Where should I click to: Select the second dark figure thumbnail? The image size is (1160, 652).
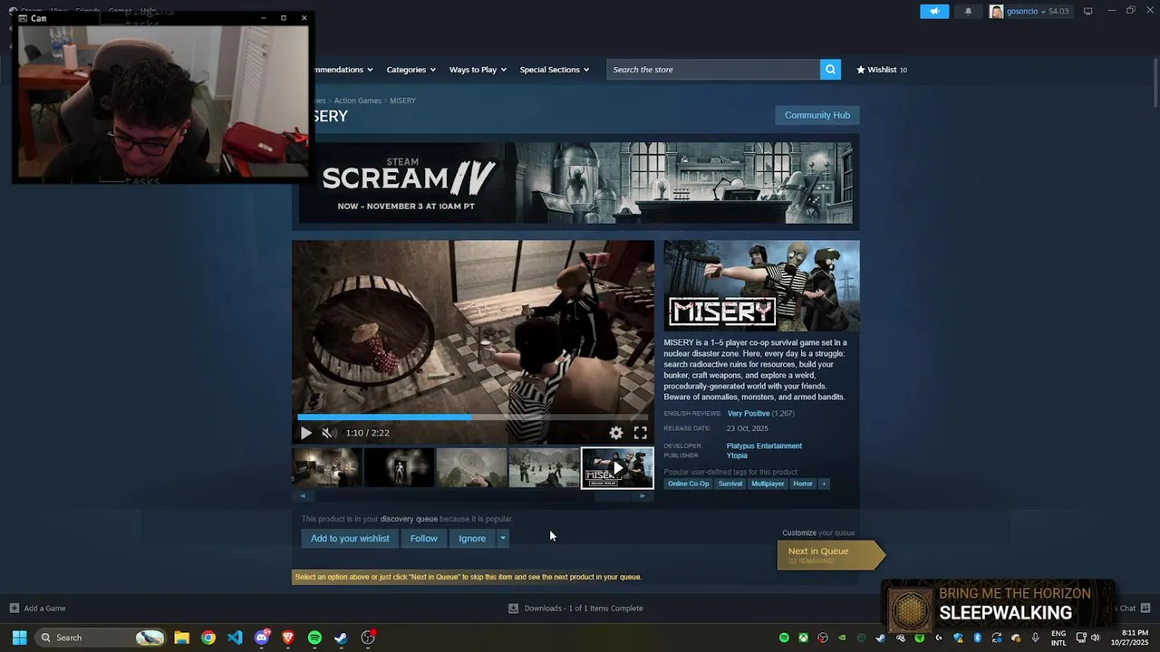(x=400, y=468)
